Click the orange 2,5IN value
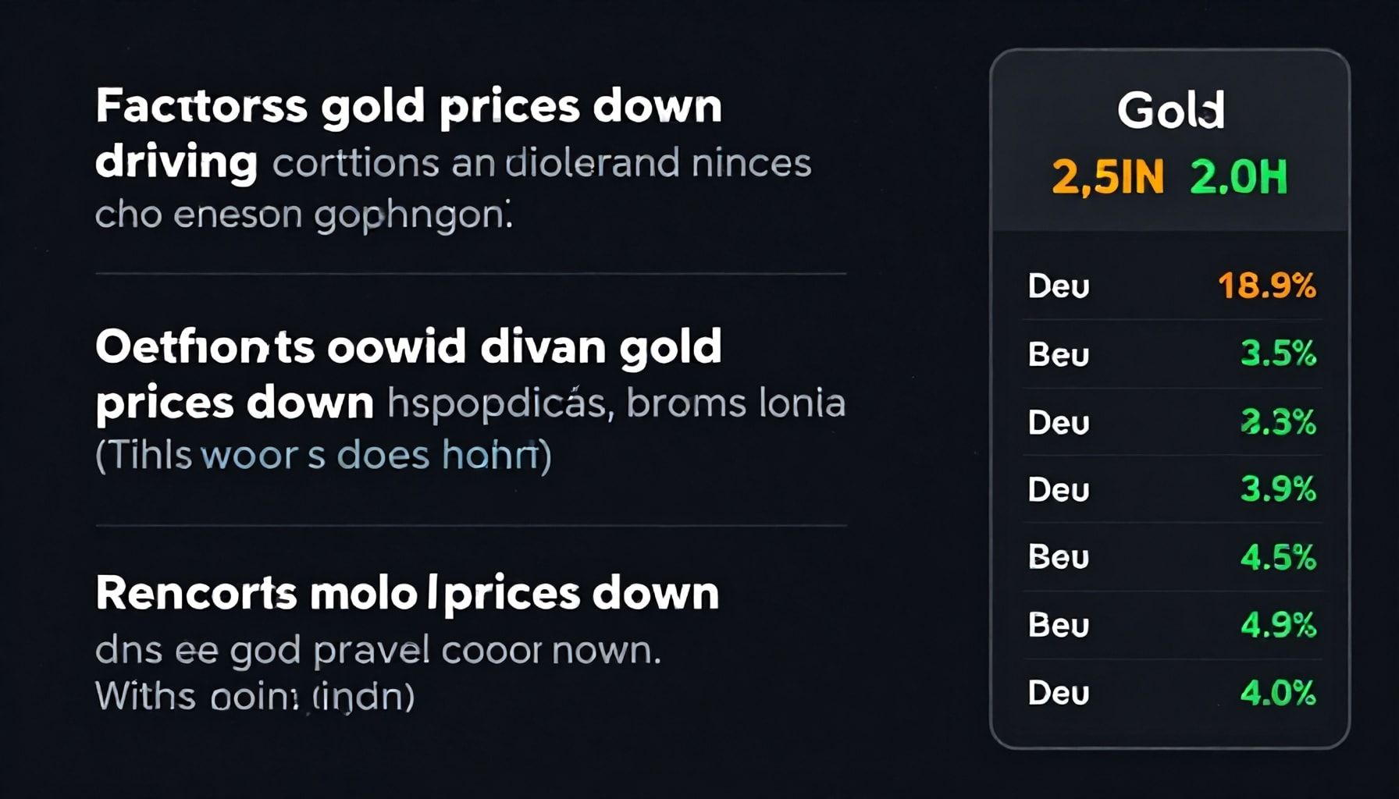The width and height of the screenshot is (1399, 799). click(x=1107, y=177)
